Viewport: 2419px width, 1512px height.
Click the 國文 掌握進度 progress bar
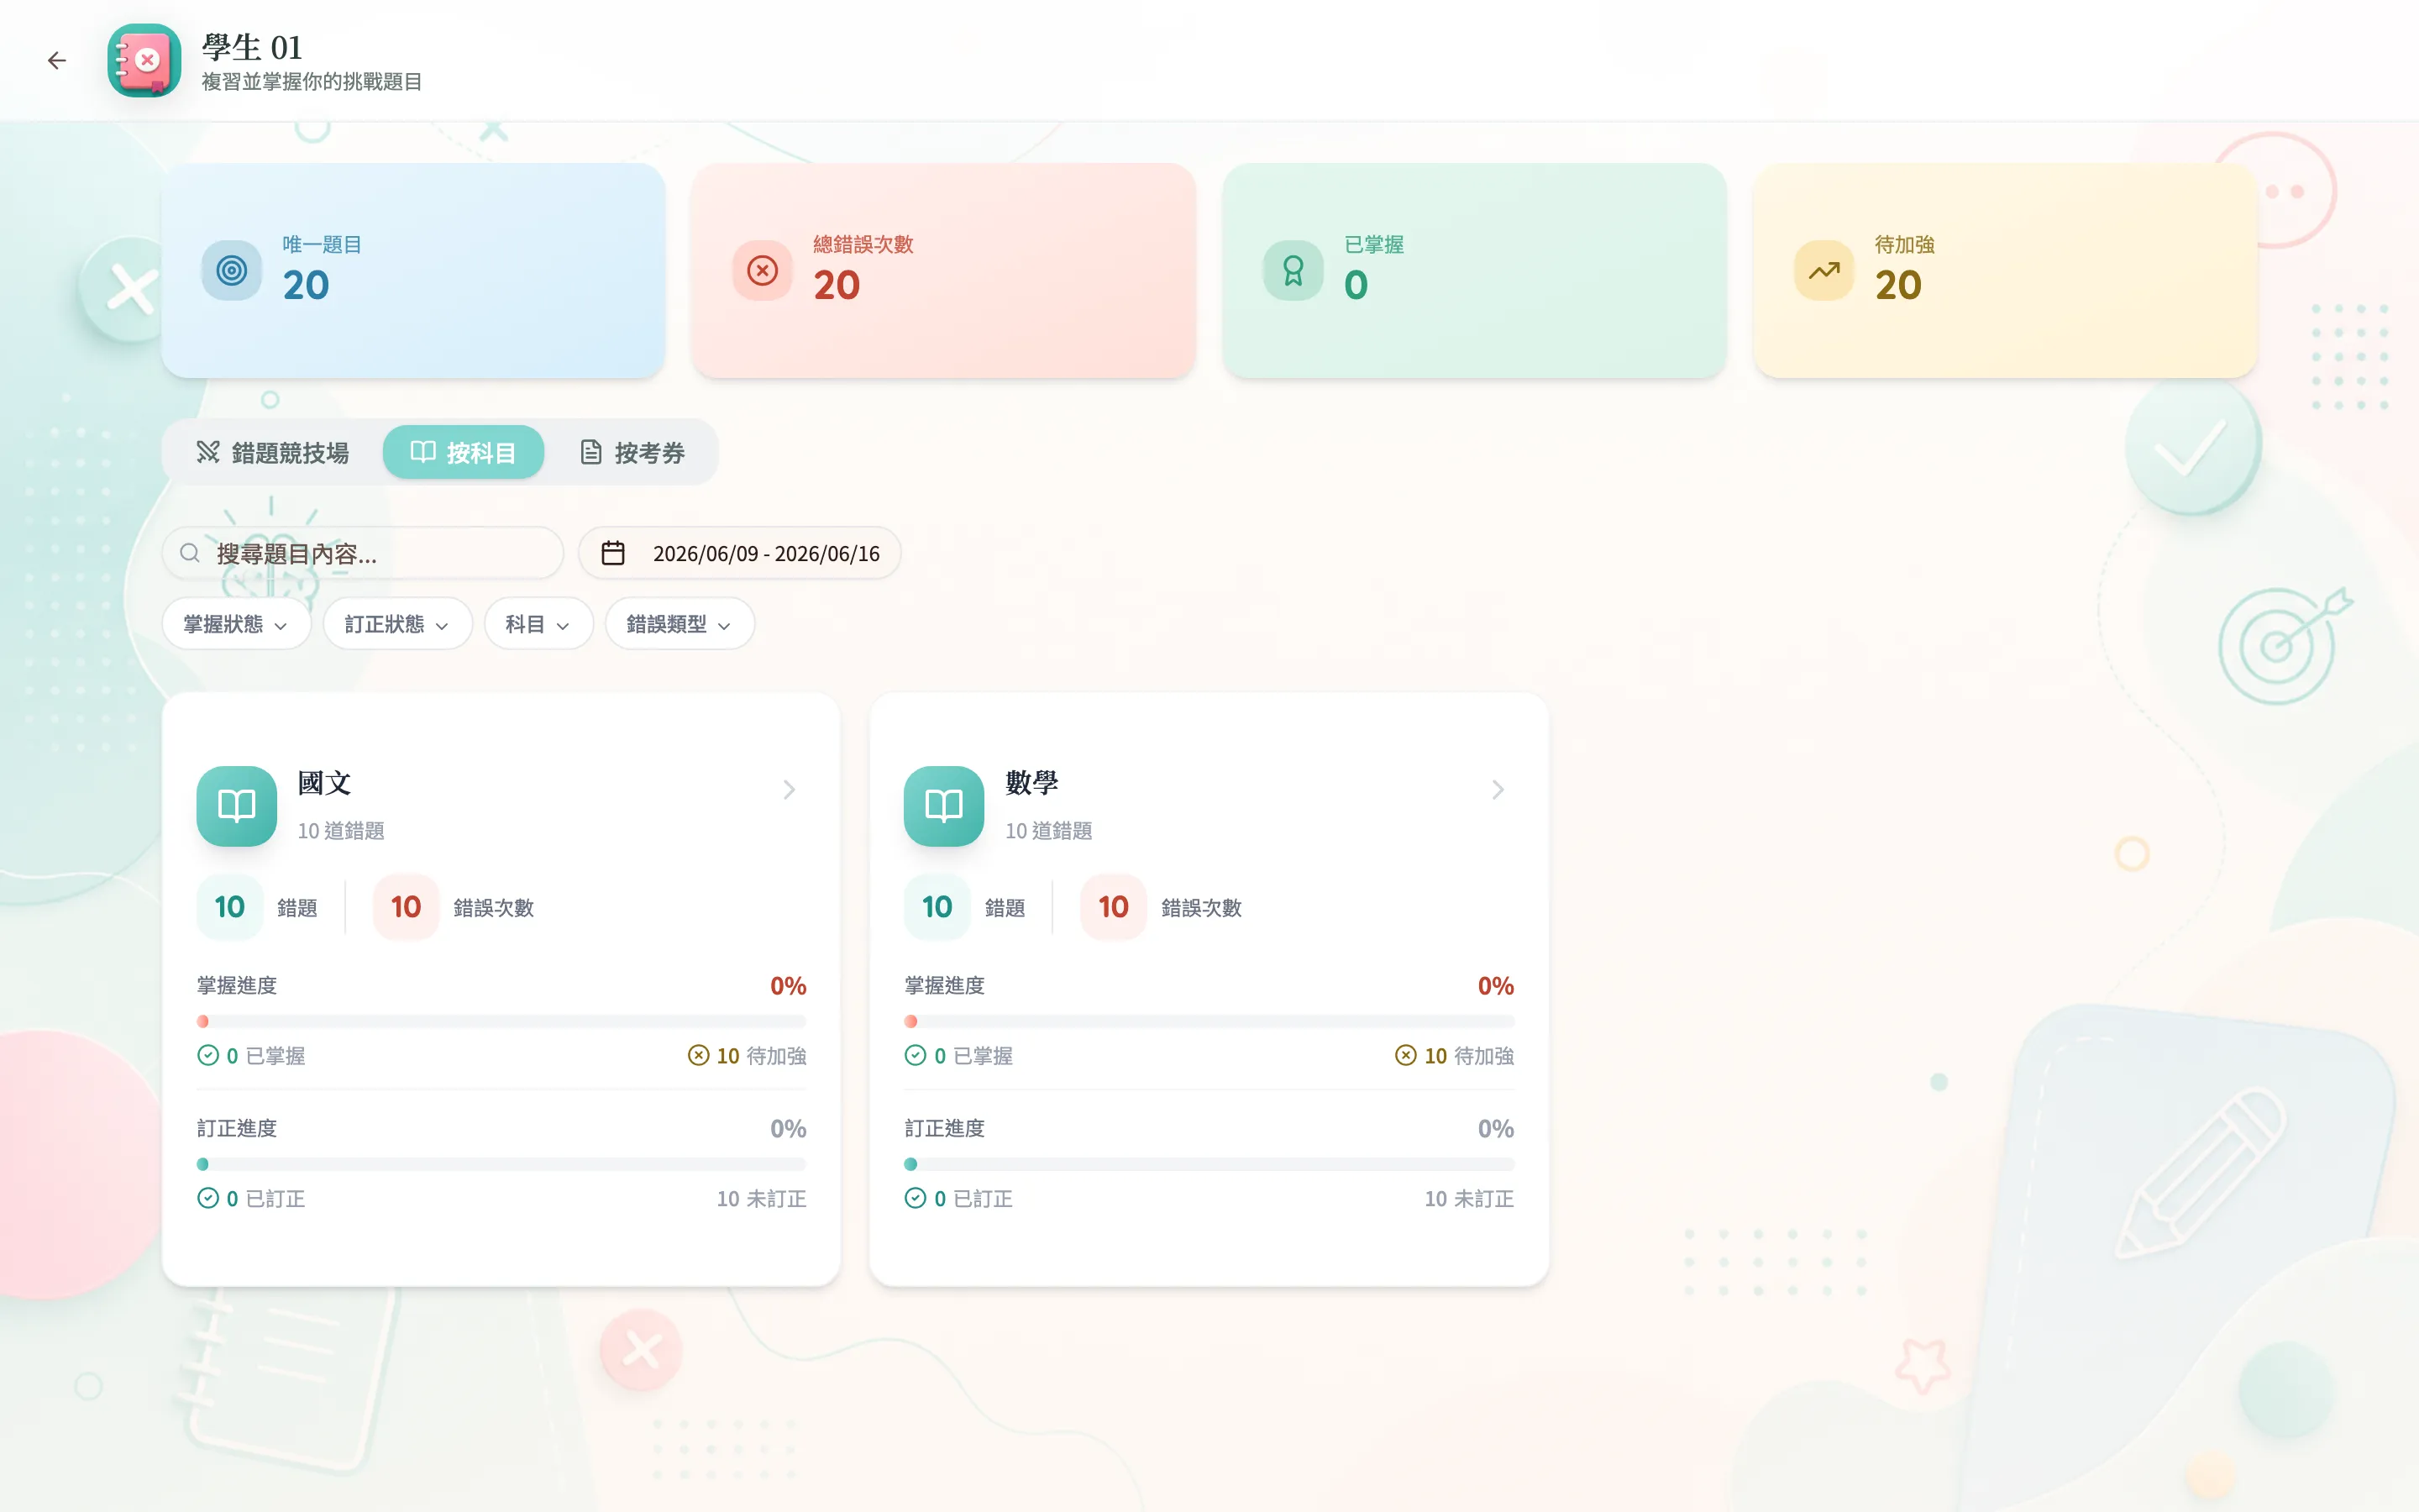[x=501, y=1021]
